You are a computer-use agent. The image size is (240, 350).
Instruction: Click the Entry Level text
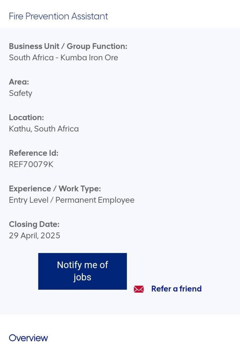tap(29, 200)
